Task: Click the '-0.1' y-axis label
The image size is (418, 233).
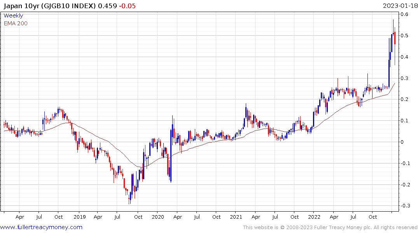Action: coord(405,163)
